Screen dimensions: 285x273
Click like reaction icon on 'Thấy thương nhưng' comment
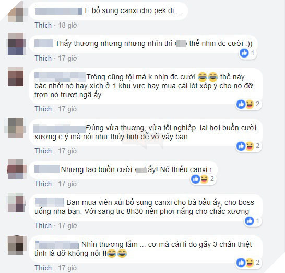tap(244, 53)
